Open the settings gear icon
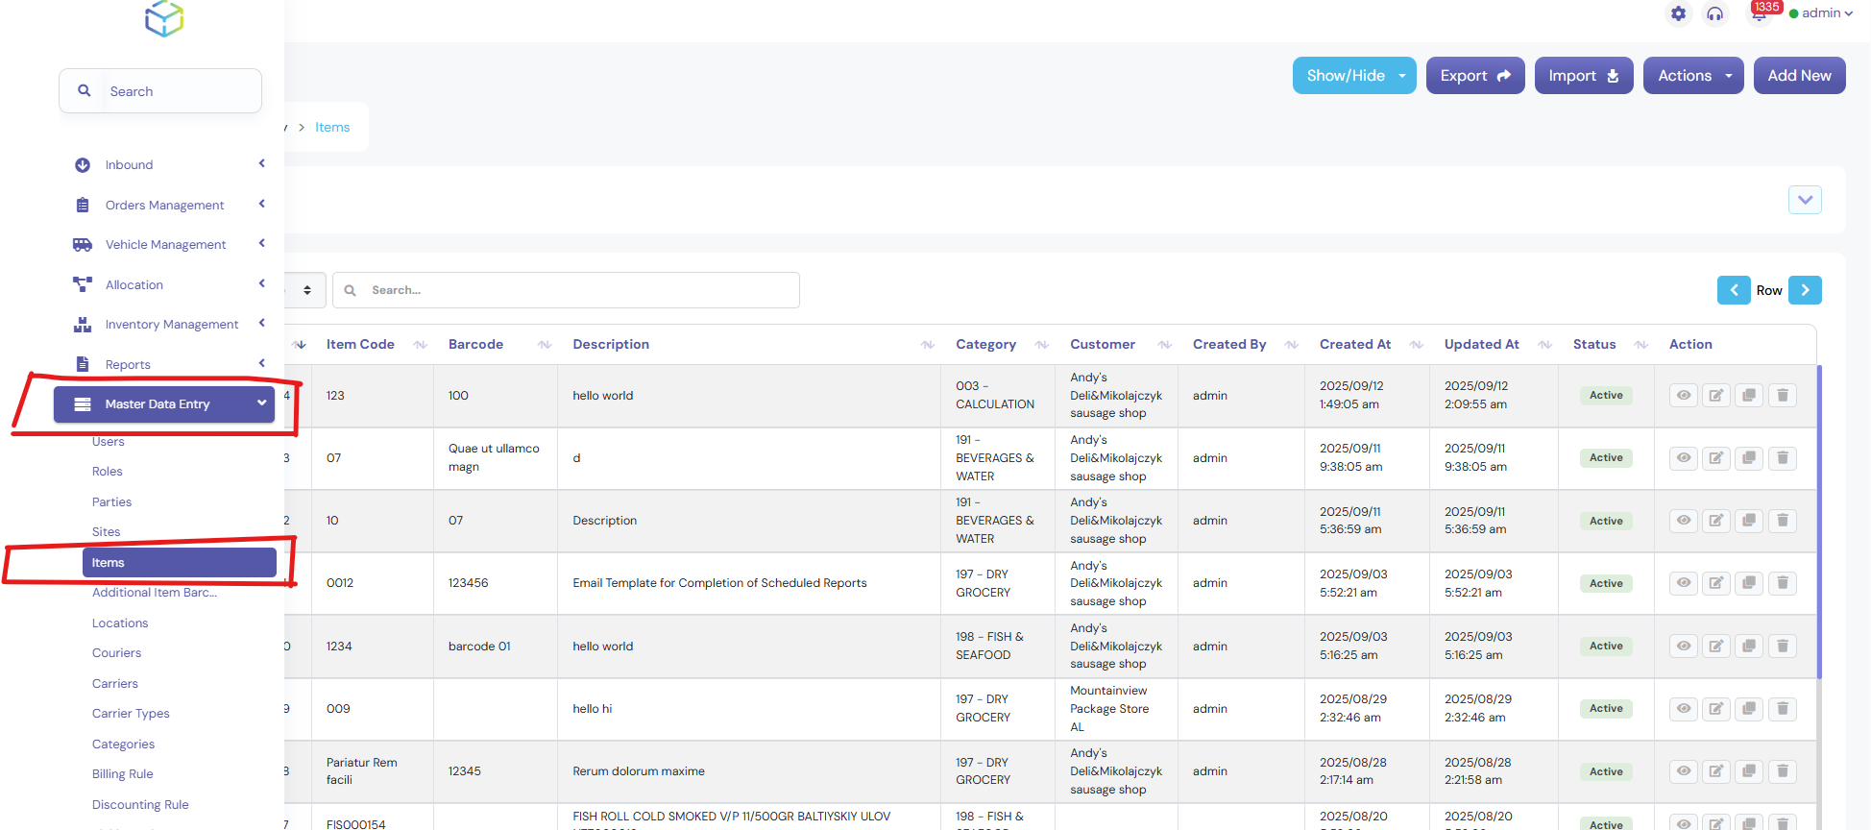The image size is (1871, 830). pos(1678,13)
